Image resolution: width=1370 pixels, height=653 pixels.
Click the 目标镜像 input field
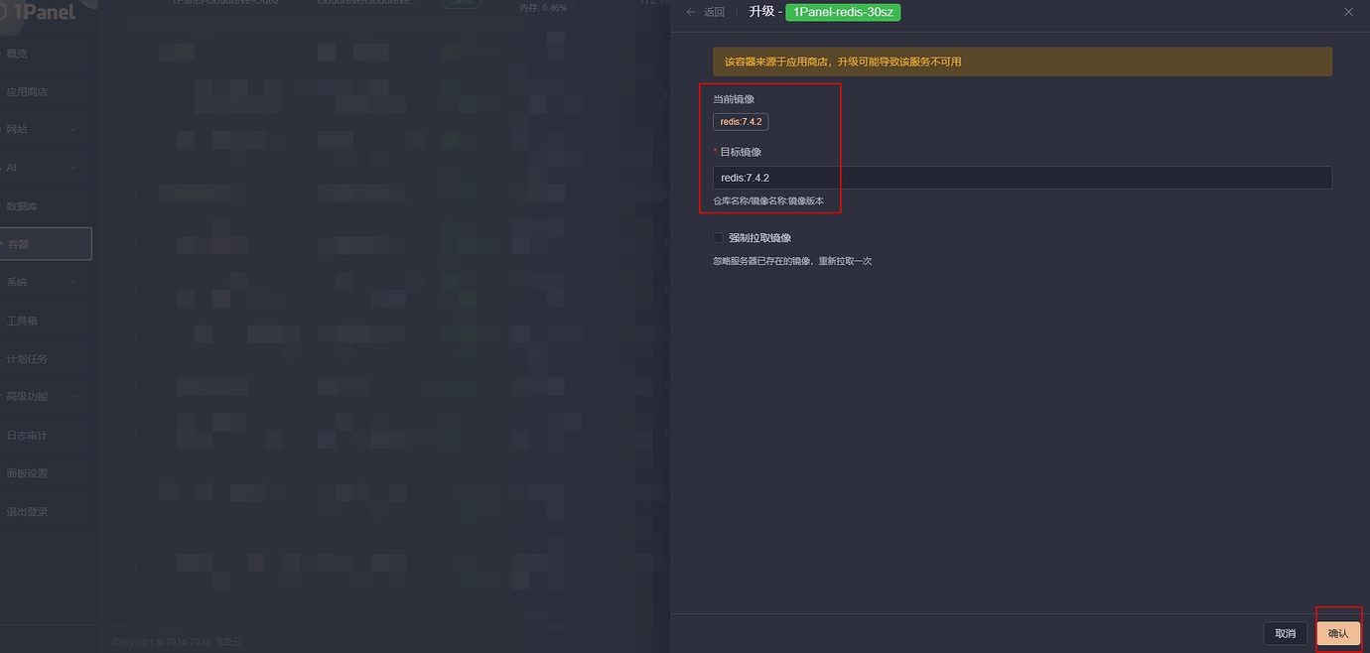pyautogui.click(x=1022, y=178)
